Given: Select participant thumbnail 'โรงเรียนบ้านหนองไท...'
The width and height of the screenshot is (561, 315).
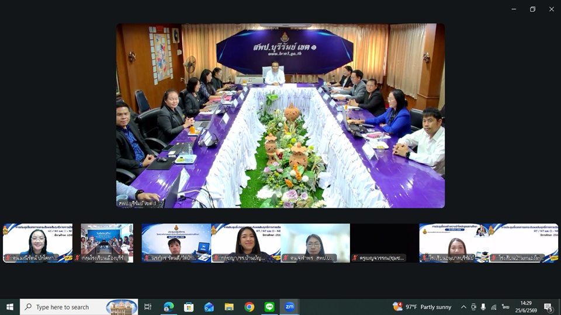Looking at the screenshot, I should (524, 243).
